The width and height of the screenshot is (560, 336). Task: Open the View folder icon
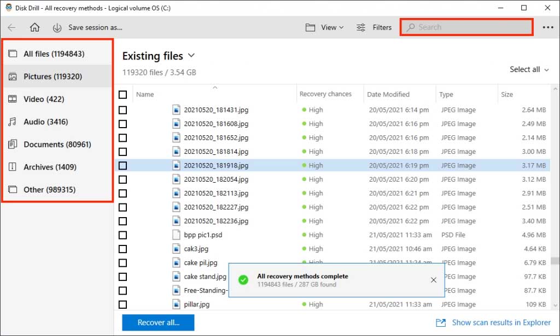pos(311,27)
